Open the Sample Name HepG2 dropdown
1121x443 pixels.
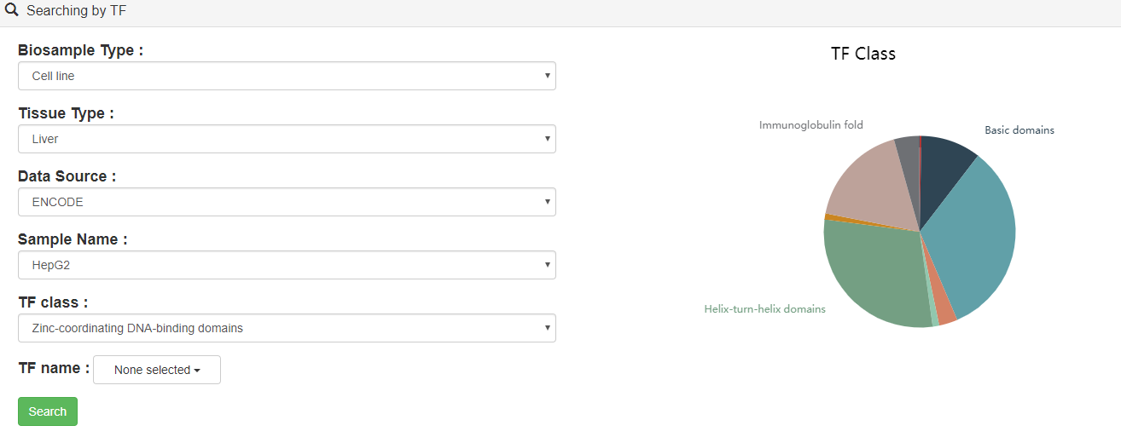pyautogui.click(x=287, y=265)
